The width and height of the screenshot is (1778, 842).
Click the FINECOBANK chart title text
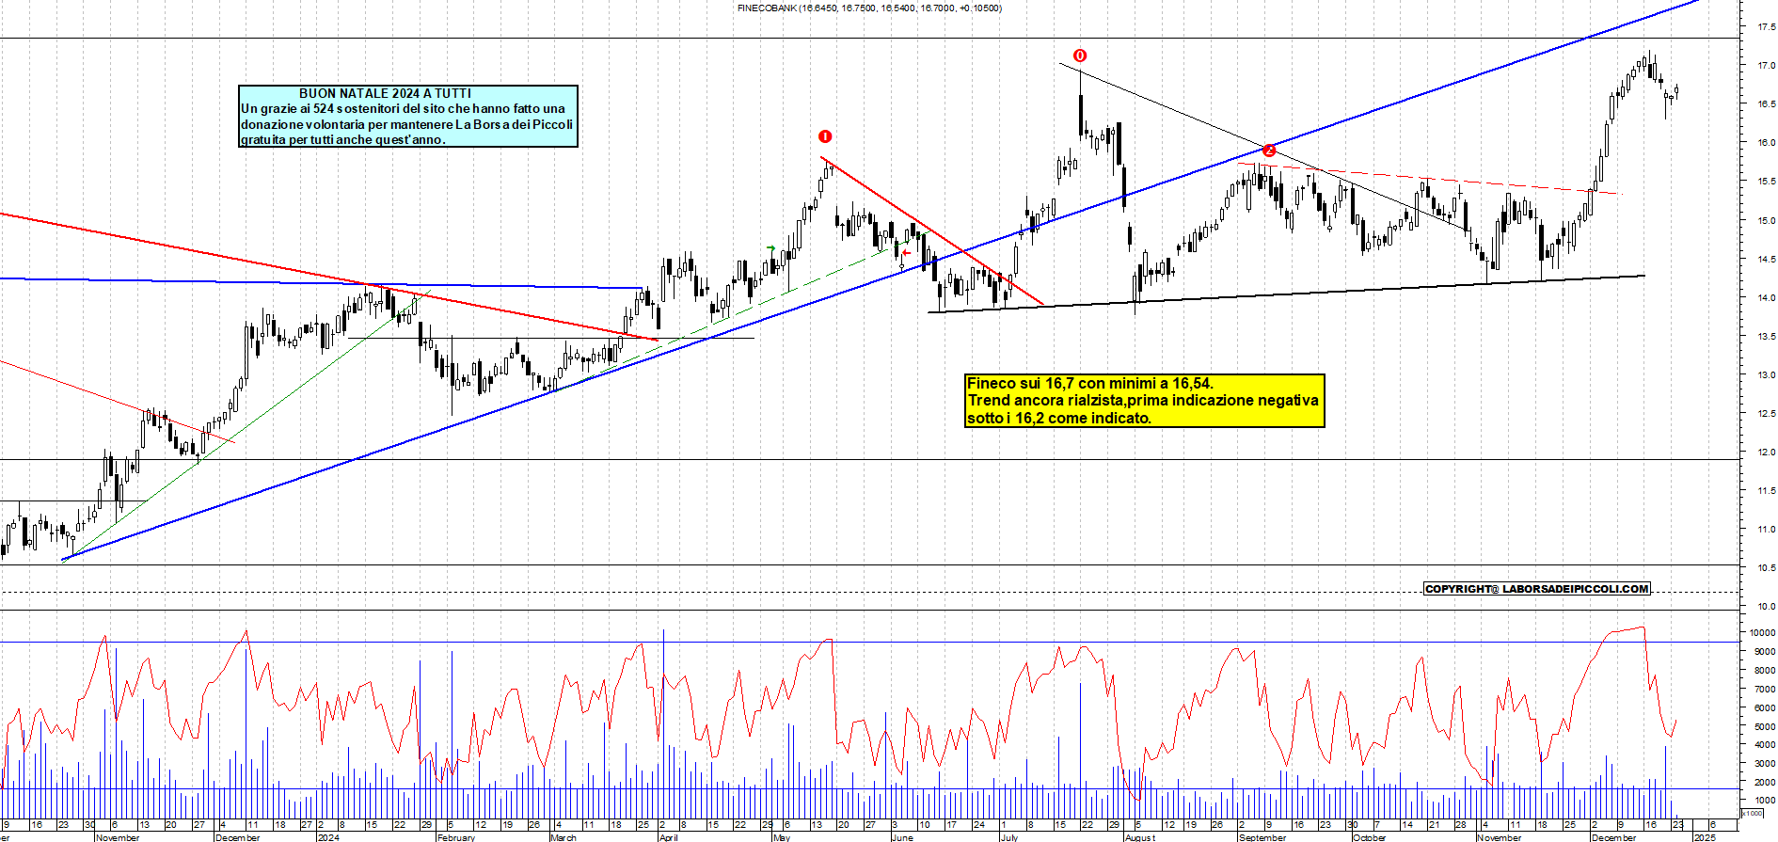tap(869, 8)
